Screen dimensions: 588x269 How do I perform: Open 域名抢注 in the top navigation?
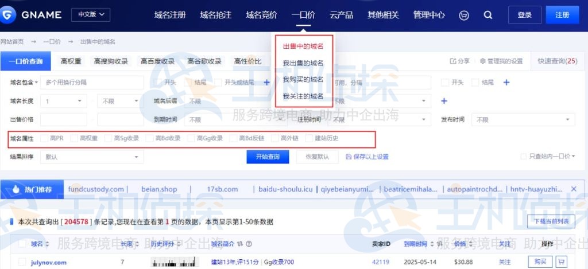point(216,15)
